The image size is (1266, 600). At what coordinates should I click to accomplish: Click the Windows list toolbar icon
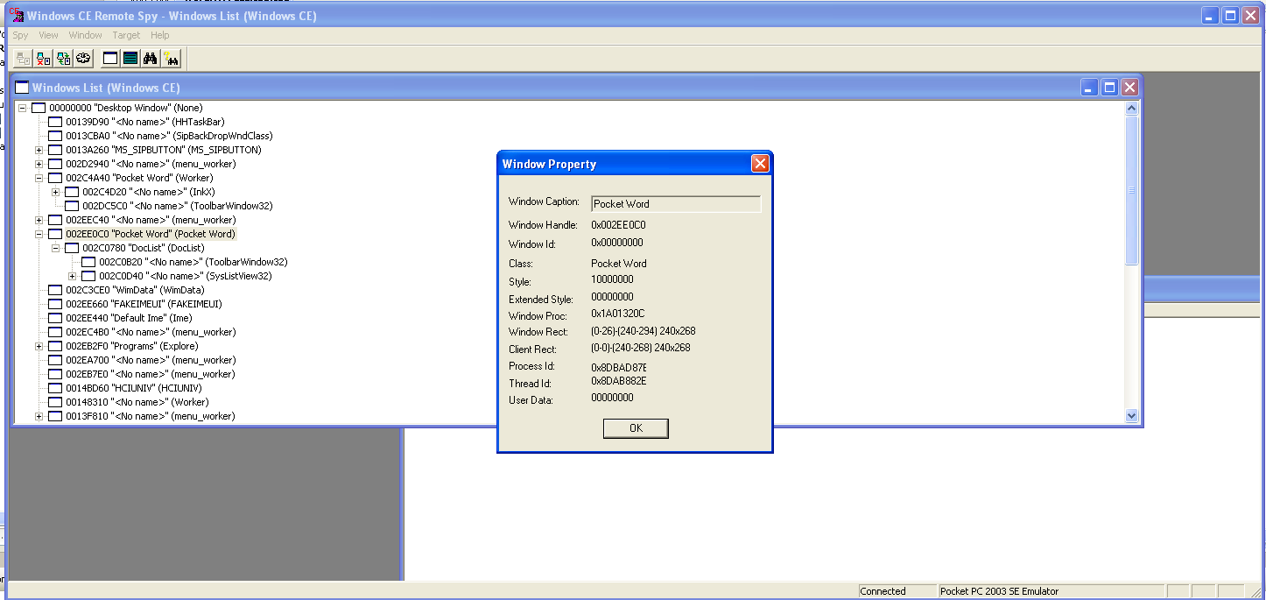click(110, 59)
